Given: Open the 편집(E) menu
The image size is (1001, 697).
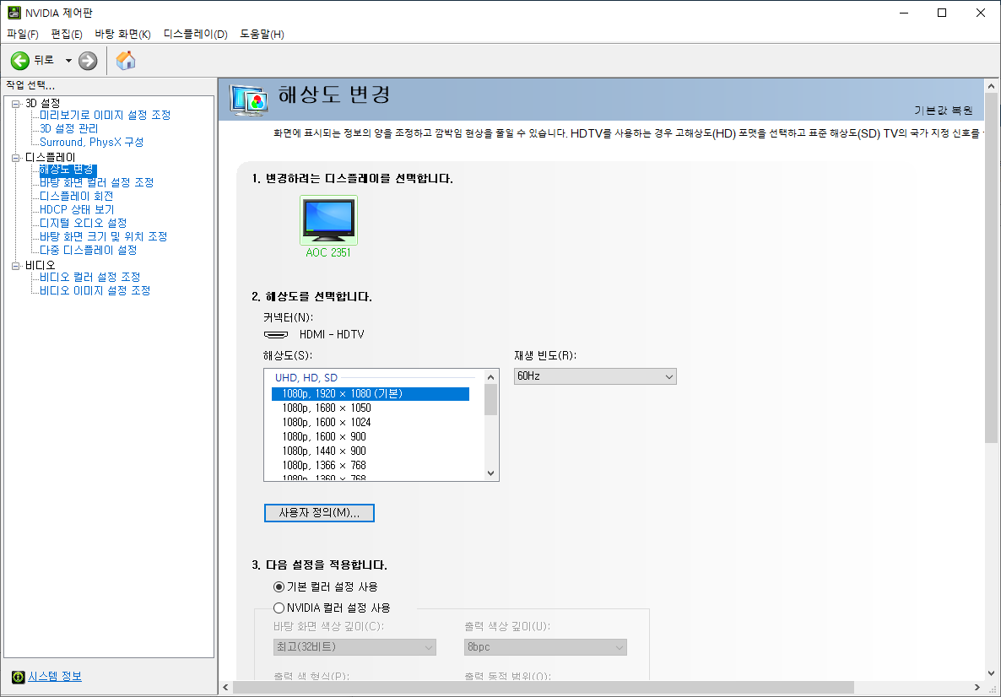Looking at the screenshot, I should pyautogui.click(x=67, y=35).
